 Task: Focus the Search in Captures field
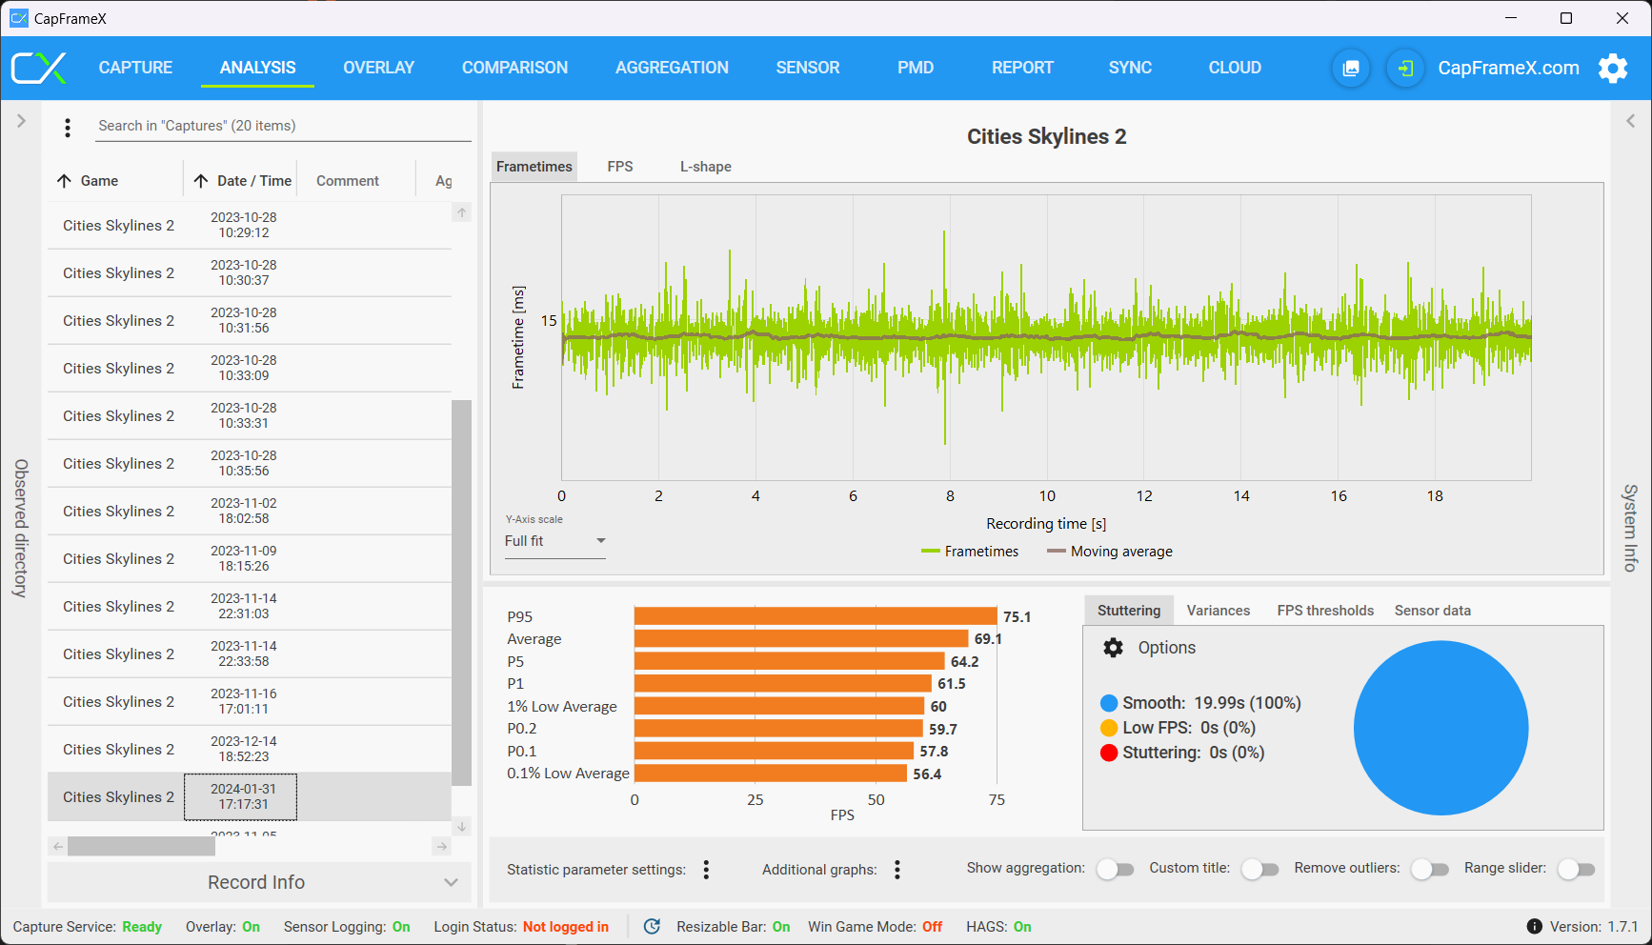(284, 126)
